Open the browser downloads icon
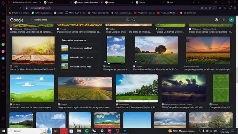The image size is (238, 134). click(230, 8)
